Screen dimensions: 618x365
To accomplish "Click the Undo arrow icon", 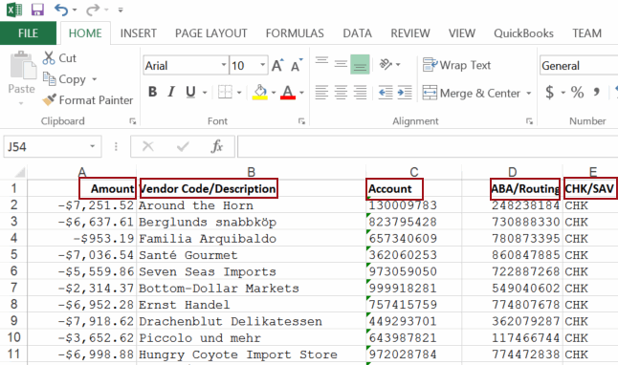I will 61,10.
